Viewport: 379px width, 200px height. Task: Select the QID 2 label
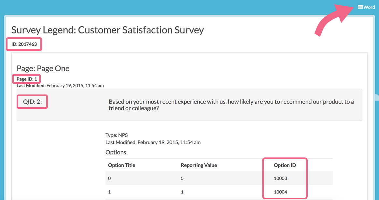[33, 102]
